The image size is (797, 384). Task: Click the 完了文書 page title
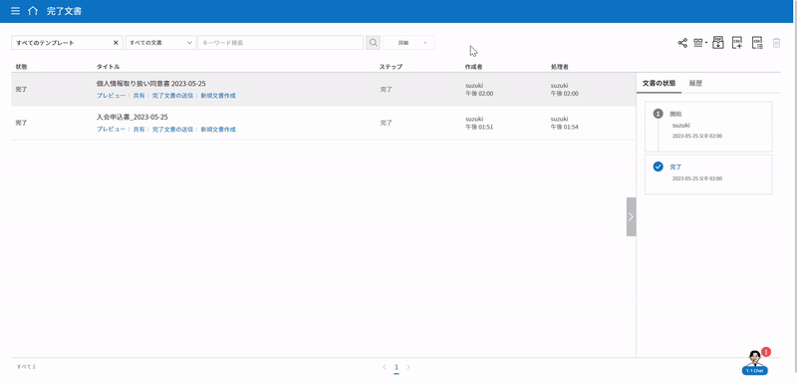click(x=64, y=11)
